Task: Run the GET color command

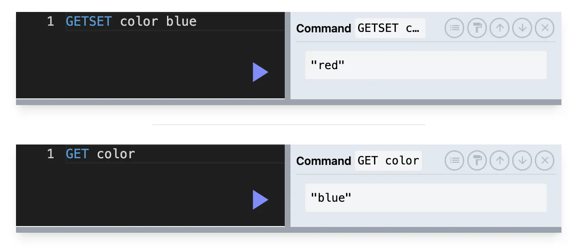Action: click(x=260, y=200)
